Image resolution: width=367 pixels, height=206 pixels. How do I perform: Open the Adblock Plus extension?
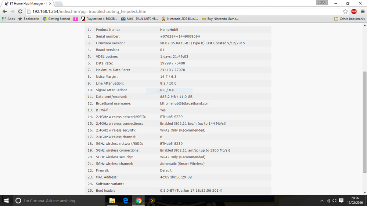point(354,11)
